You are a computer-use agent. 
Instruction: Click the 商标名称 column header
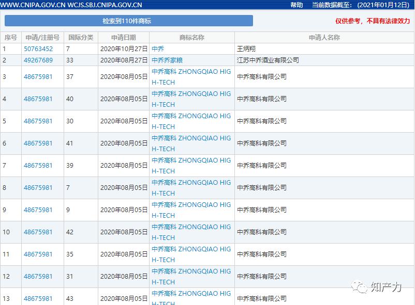[192, 38]
